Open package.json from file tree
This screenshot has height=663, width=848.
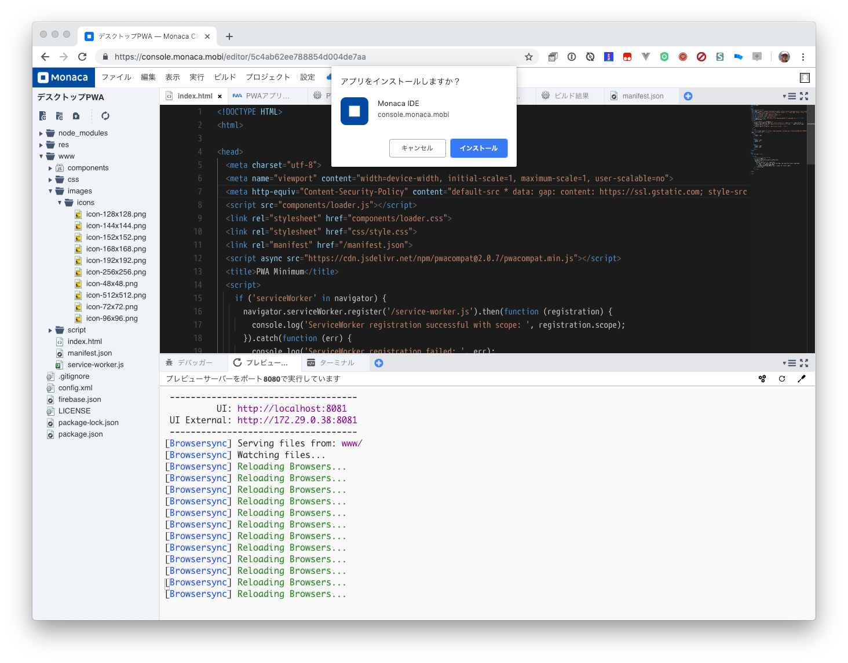[81, 434]
